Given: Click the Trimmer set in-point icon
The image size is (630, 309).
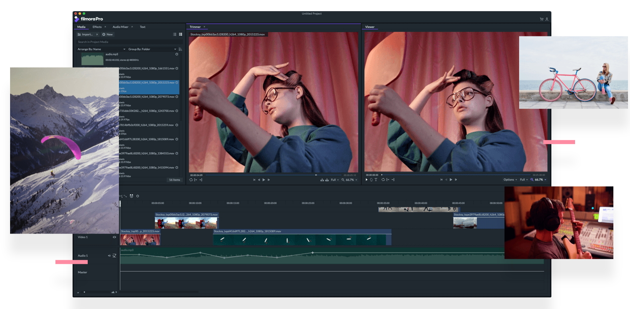Looking at the screenshot, I should (196, 179).
